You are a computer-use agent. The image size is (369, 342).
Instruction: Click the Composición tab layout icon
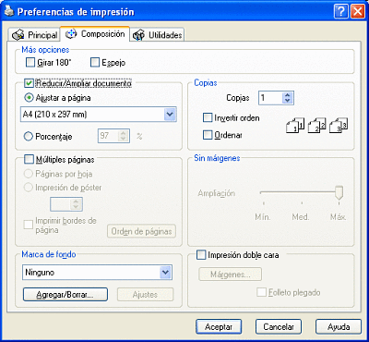coord(71,33)
